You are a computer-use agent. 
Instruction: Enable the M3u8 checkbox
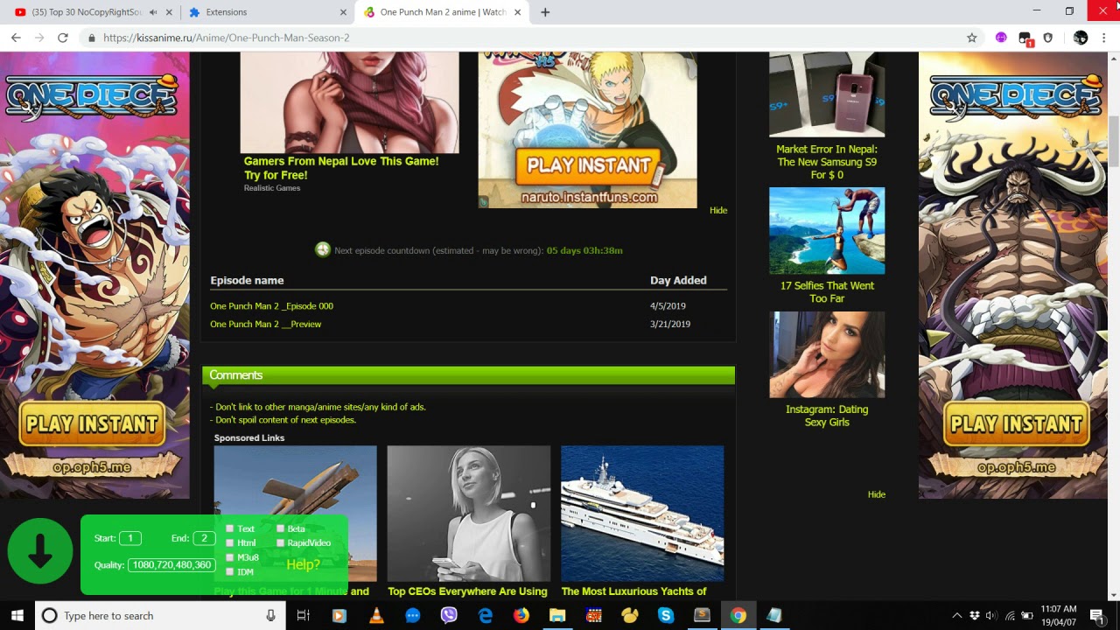coord(230,557)
